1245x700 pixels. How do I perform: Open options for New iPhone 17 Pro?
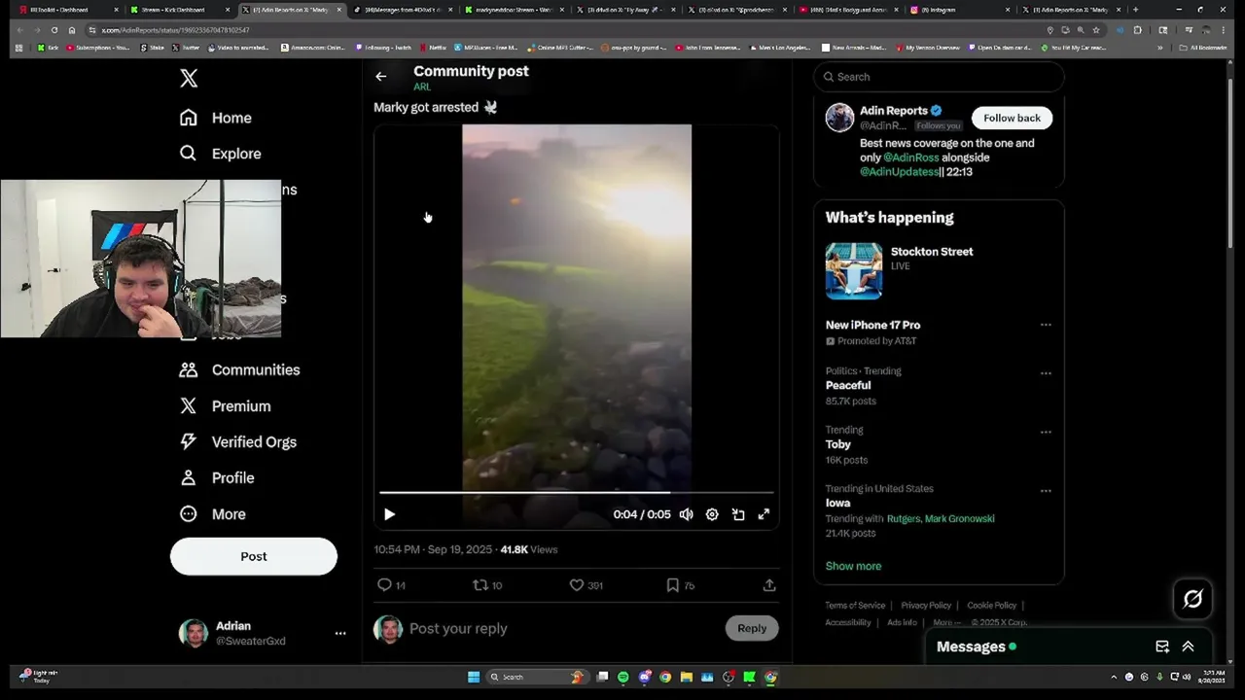[x=1046, y=325]
